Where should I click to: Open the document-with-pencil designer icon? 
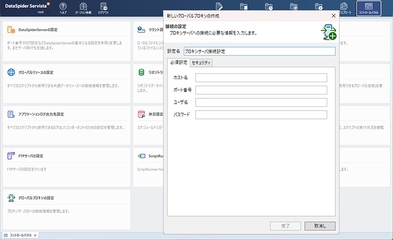[219, 6]
